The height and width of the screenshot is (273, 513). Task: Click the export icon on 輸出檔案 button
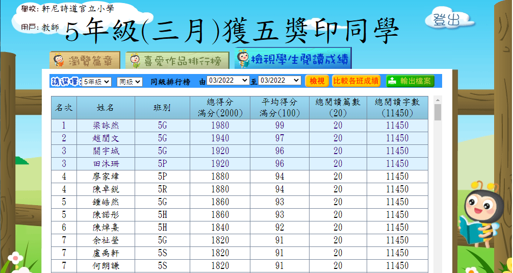click(x=393, y=81)
